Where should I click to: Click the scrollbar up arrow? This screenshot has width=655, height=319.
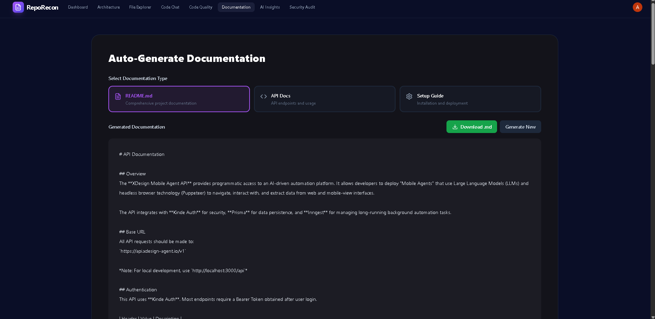pos(653,2)
